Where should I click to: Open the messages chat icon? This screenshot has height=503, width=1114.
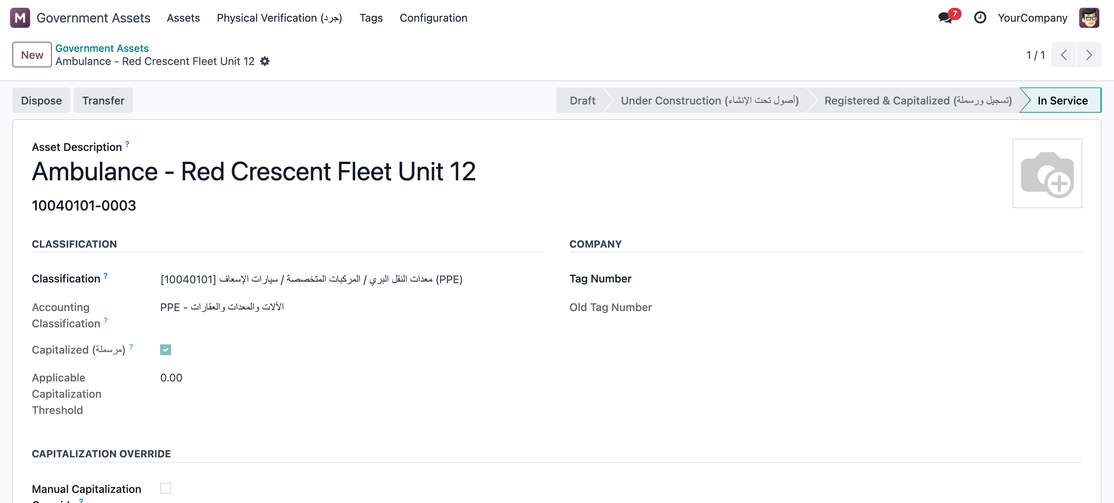(x=945, y=18)
